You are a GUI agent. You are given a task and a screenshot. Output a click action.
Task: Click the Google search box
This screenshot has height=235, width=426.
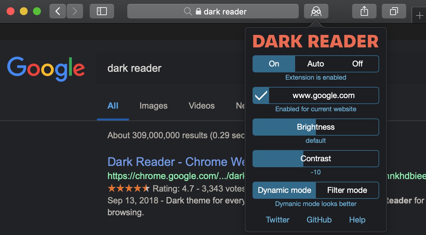(x=171, y=68)
